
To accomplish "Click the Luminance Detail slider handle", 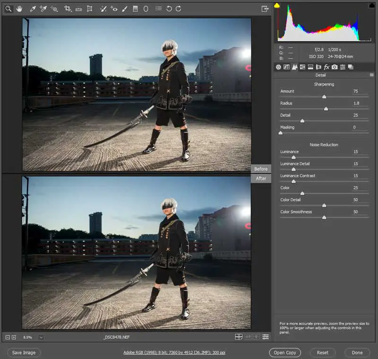I will [293, 170].
